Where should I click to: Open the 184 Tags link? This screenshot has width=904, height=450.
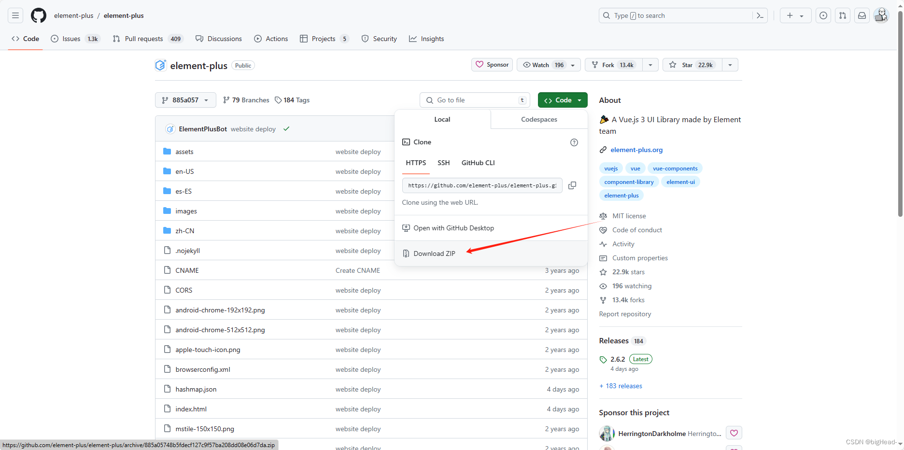pyautogui.click(x=292, y=100)
